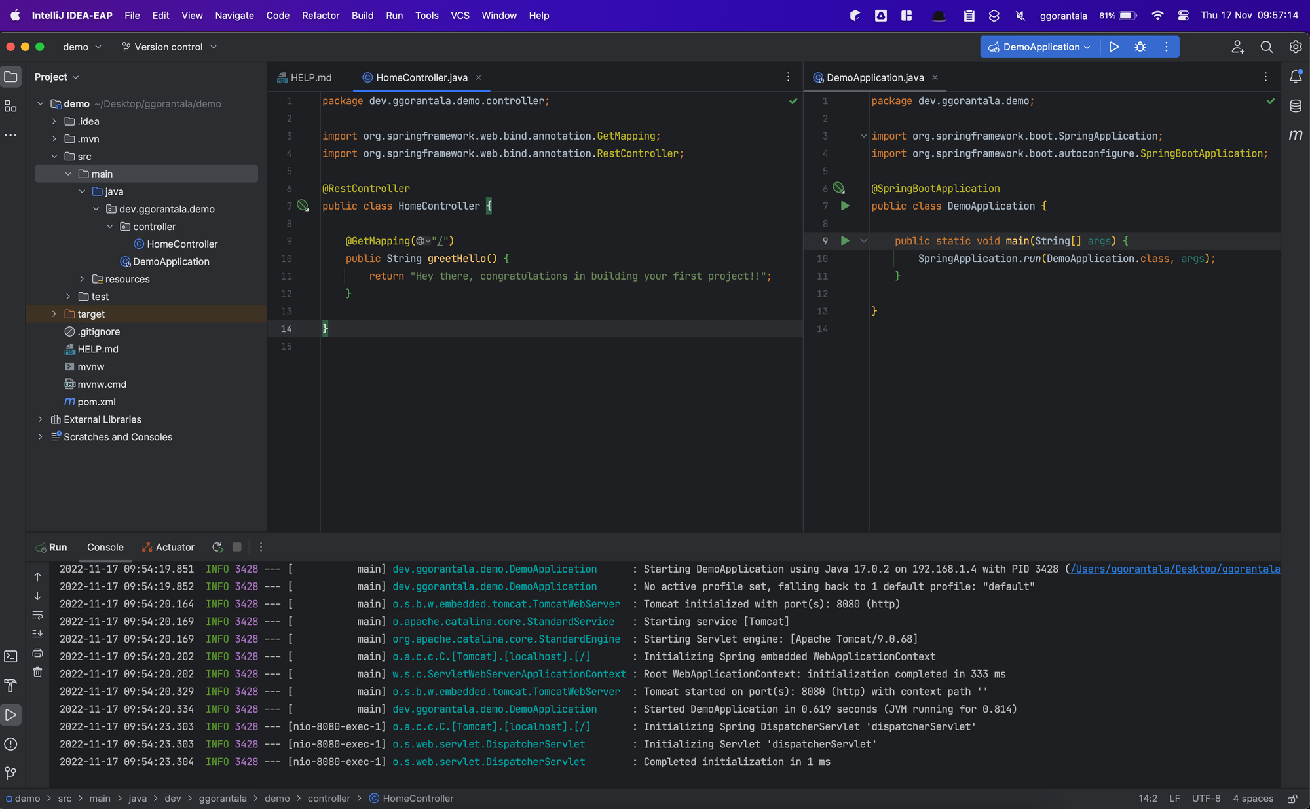Open the Database tool window
The image size is (1310, 809).
pos(1296,105)
